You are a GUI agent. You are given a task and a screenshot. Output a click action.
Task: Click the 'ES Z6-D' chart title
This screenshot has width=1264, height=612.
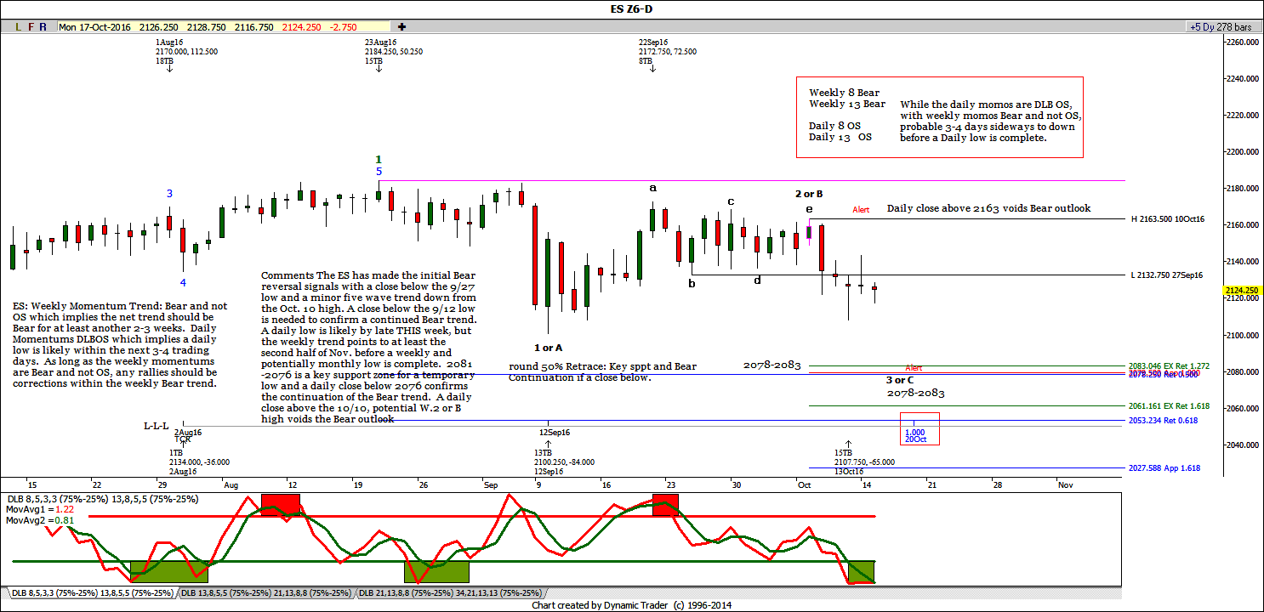pos(631,9)
